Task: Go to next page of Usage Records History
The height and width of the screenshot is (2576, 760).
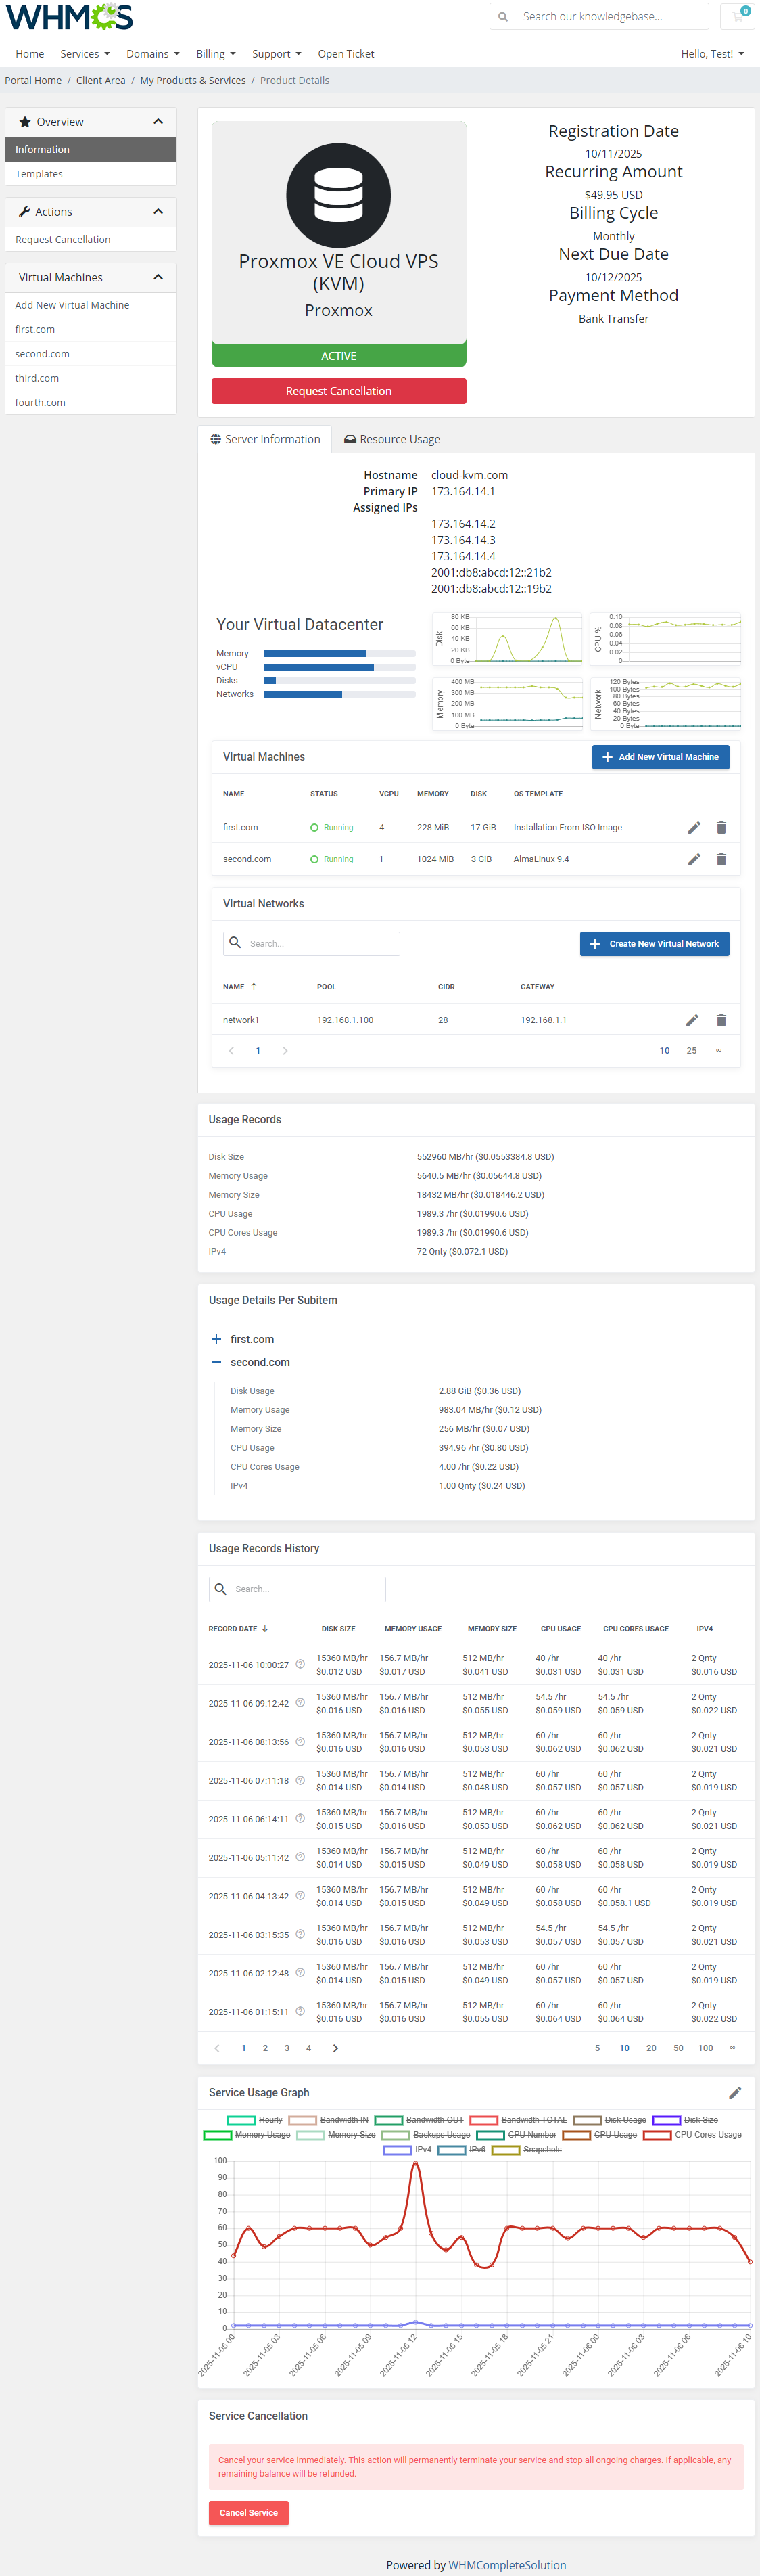Action: tap(335, 2048)
